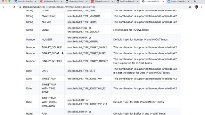Viewport: 205px width, 115px height.
Task: Click the BINARY_DOUBLE database type cell
Action: click(x=52, y=47)
